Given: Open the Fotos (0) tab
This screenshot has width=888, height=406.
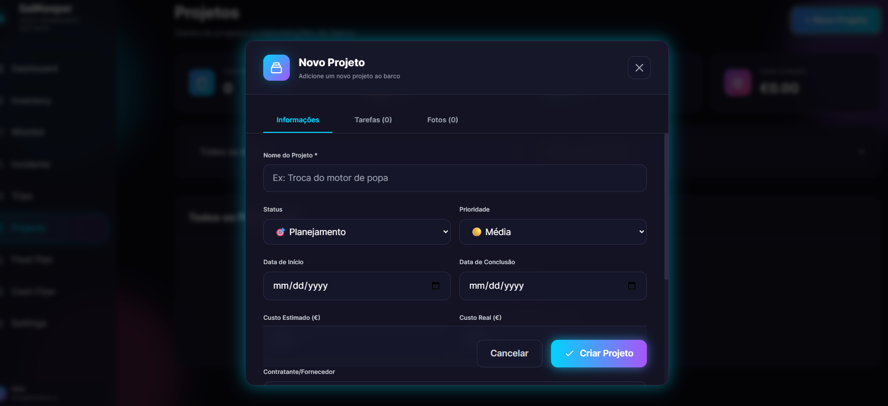Looking at the screenshot, I should pos(442,120).
